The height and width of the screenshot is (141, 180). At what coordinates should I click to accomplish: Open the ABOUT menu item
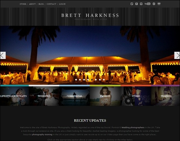pos(32,4)
